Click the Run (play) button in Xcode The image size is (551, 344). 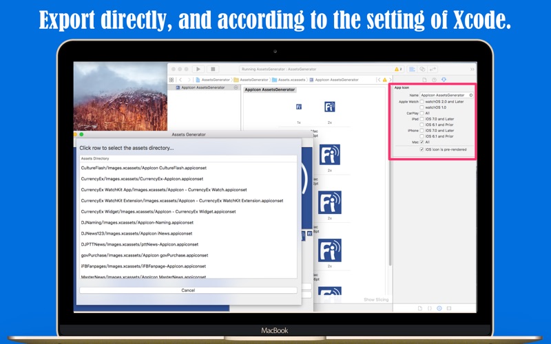(x=198, y=69)
